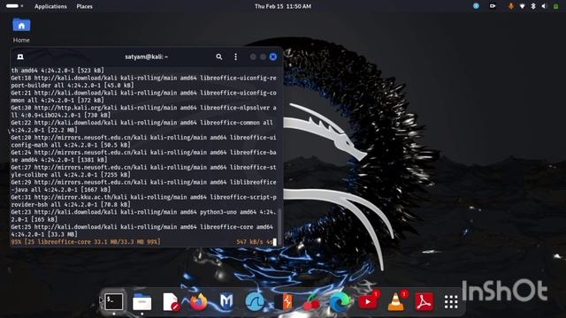This screenshot has height=318, width=566.
Task: Launch Firefox from the dock
Action: [x=198, y=301]
